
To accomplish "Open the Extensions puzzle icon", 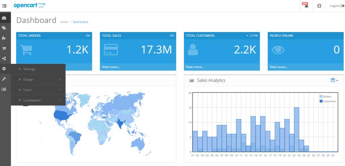I will 4,38.
